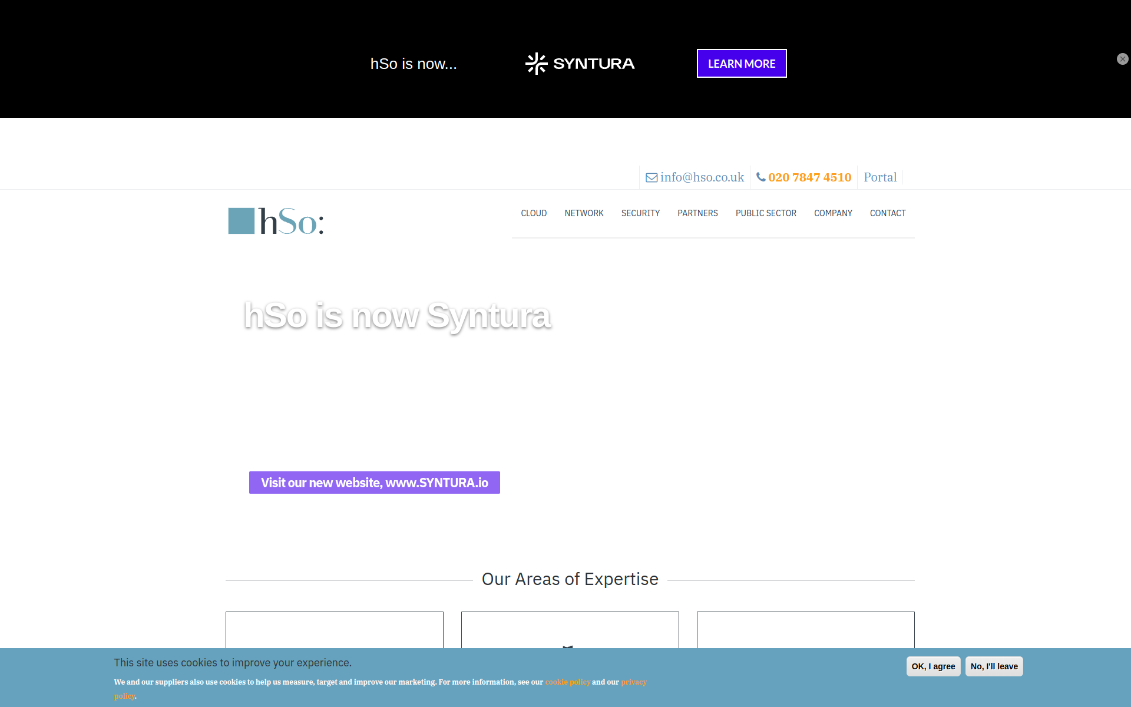This screenshot has width=1131, height=707.
Task: Open the SECURITY menu
Action: pyautogui.click(x=640, y=213)
